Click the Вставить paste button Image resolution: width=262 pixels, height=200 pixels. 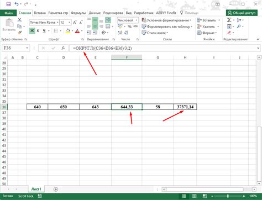(x=9, y=25)
